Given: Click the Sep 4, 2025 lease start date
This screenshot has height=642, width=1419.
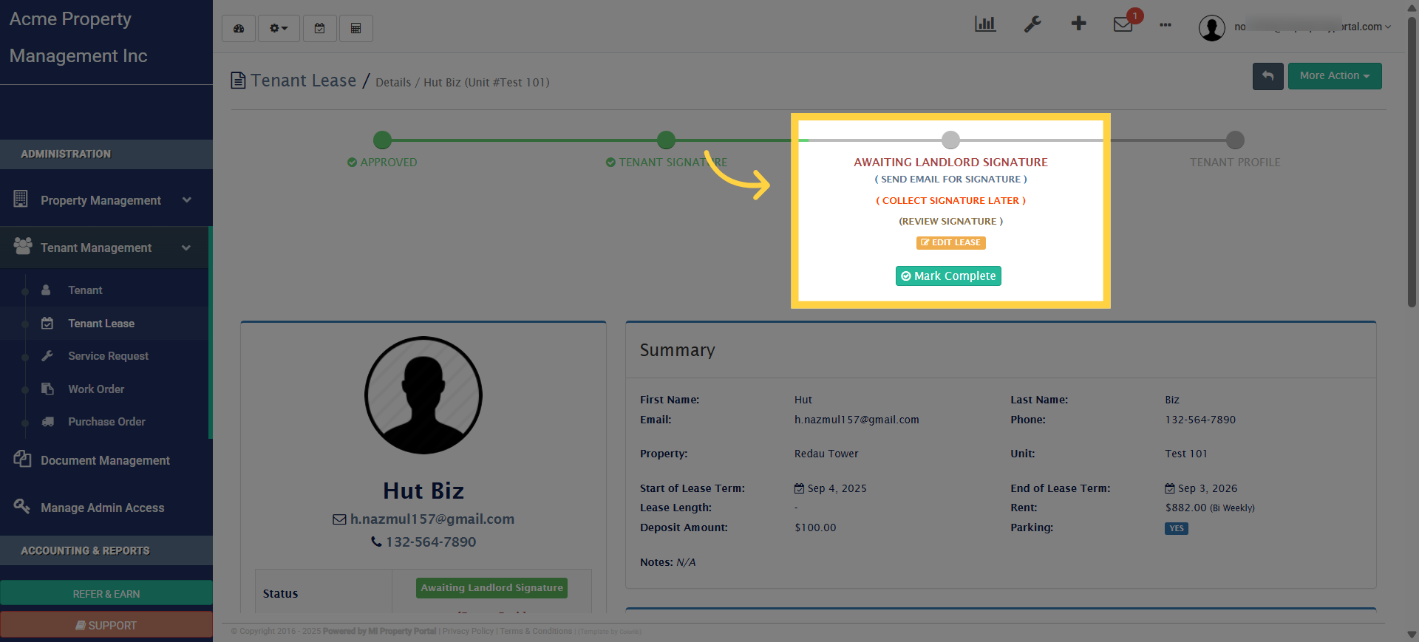Looking at the screenshot, I should point(831,488).
